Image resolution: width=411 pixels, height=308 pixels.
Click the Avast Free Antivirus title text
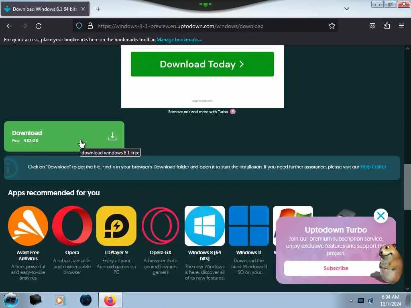(x=28, y=255)
